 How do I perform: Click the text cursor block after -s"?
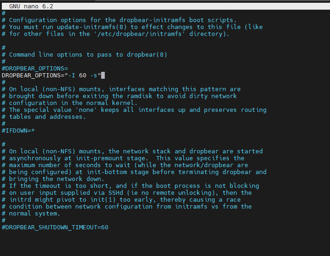click(103, 75)
